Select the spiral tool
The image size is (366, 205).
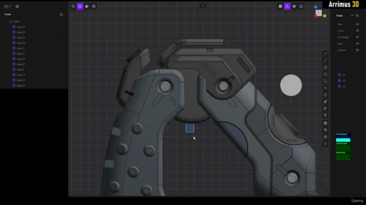[x=325, y=88]
